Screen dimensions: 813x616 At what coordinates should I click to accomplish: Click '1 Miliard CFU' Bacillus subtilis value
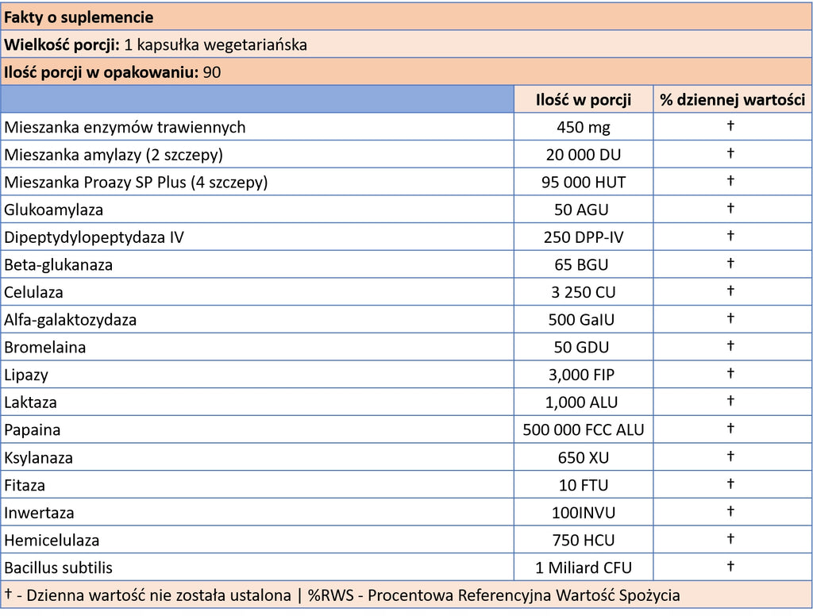pos(584,568)
